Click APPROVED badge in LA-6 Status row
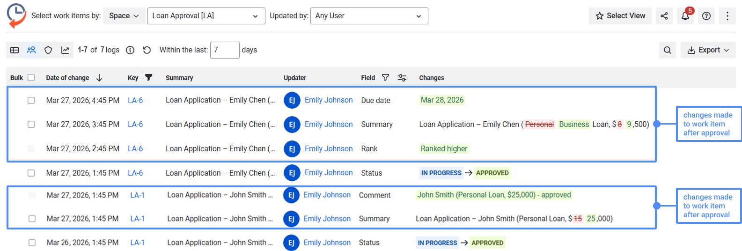Screen dimensions: 742x251 click(x=492, y=173)
